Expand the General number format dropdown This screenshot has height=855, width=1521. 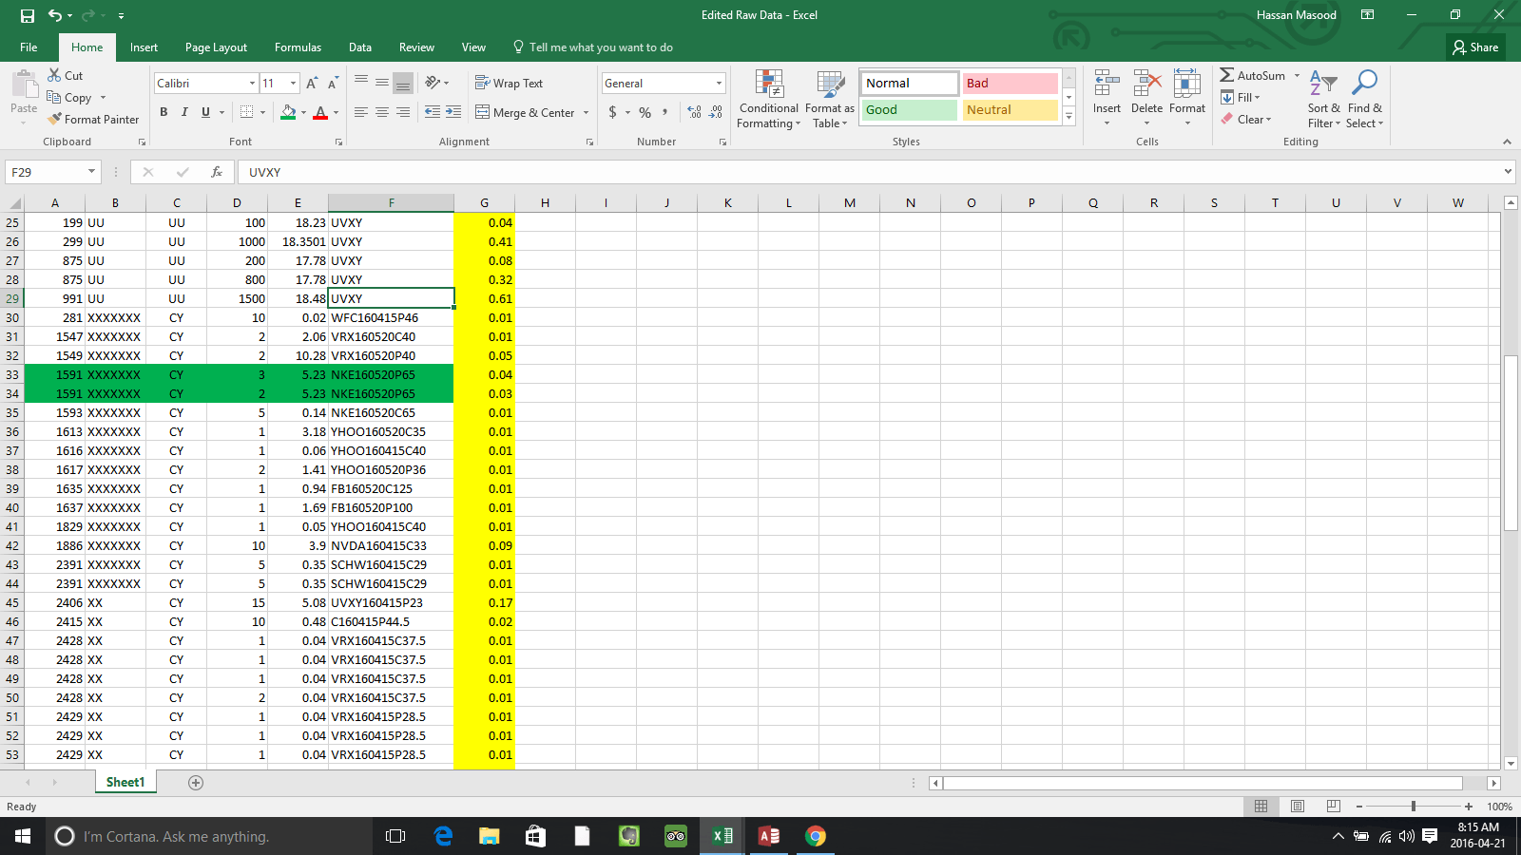719,84
